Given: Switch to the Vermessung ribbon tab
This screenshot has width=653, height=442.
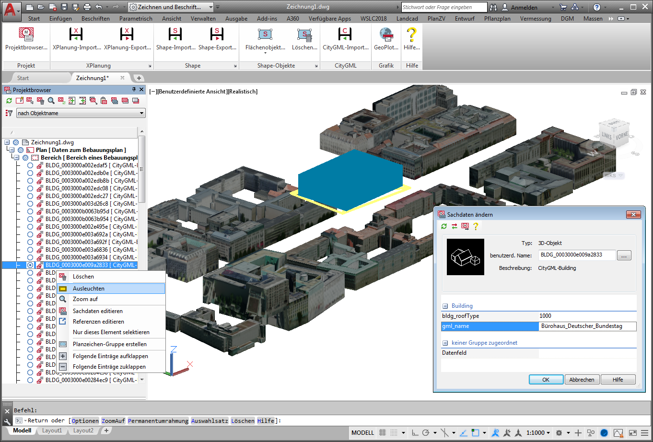Looking at the screenshot, I should 535,19.
